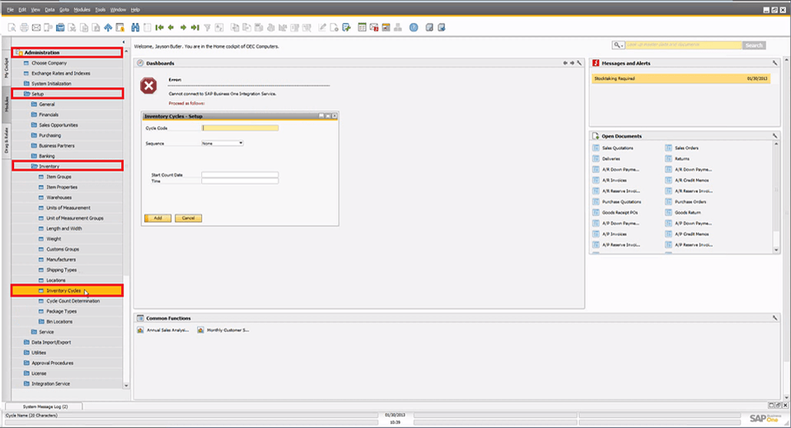Image resolution: width=791 pixels, height=428 pixels.
Task: Click the master data search field
Action: 684,45
